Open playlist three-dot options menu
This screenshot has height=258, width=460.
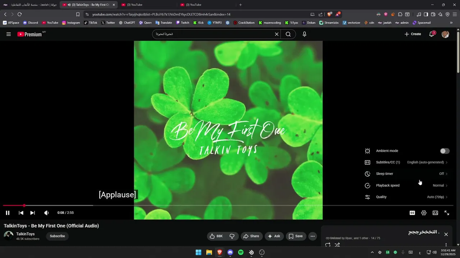pyautogui.click(x=446, y=245)
